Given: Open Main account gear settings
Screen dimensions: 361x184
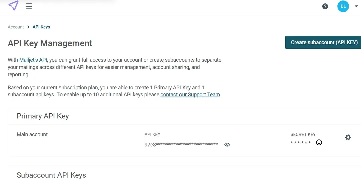Looking at the screenshot, I should coord(348,137).
